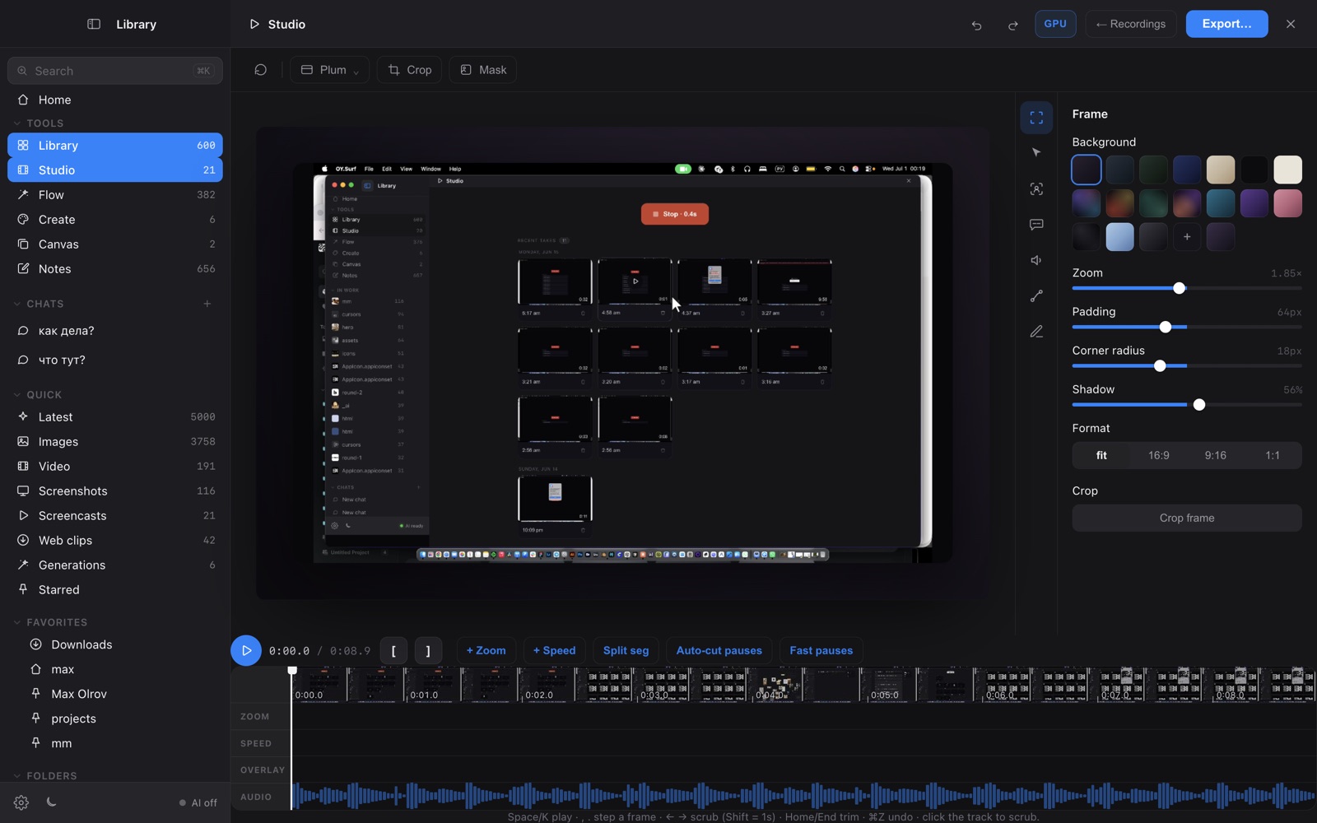Select the fit format option
1317x823 pixels.
click(1101, 455)
